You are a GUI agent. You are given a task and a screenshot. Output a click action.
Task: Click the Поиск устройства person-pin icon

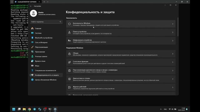(69, 32)
